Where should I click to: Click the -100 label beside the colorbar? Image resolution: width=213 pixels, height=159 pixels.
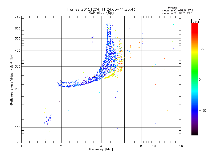203,111
